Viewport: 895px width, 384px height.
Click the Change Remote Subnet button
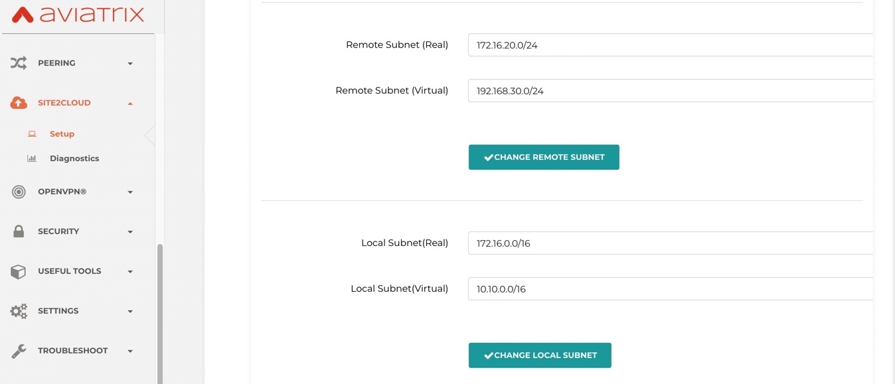(544, 157)
